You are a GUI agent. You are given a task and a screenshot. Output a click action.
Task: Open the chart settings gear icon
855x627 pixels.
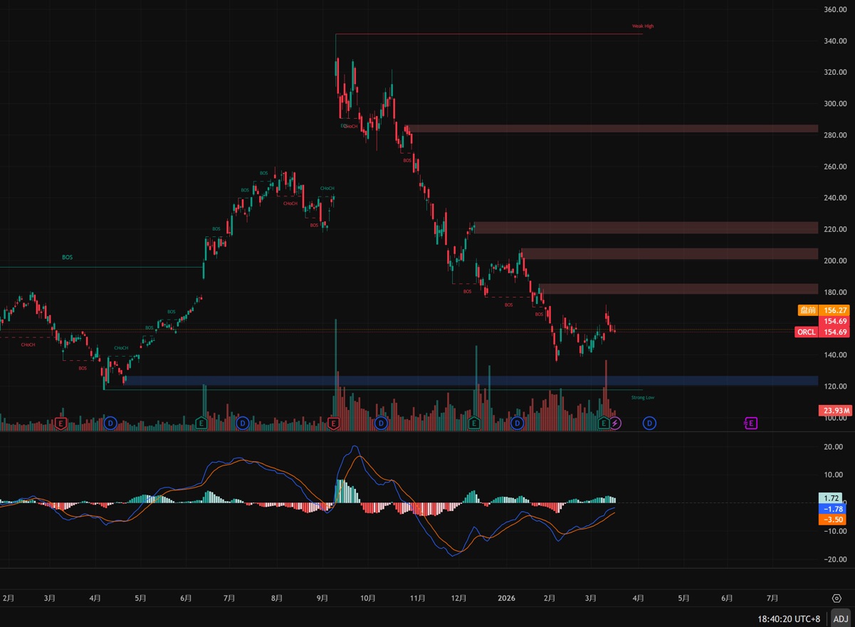pyautogui.click(x=836, y=599)
